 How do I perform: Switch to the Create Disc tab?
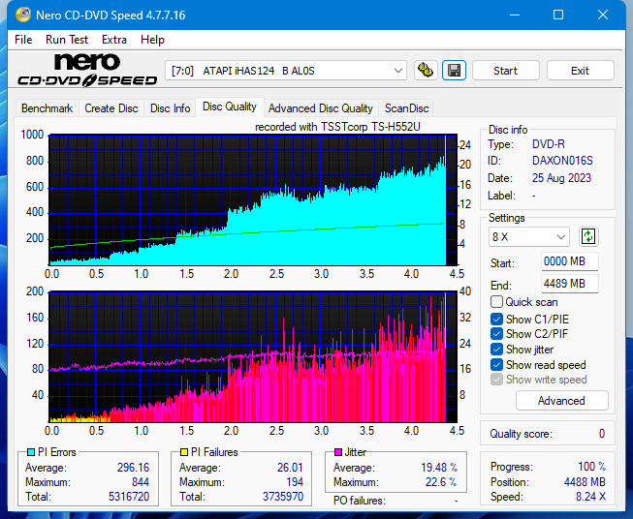pos(111,108)
